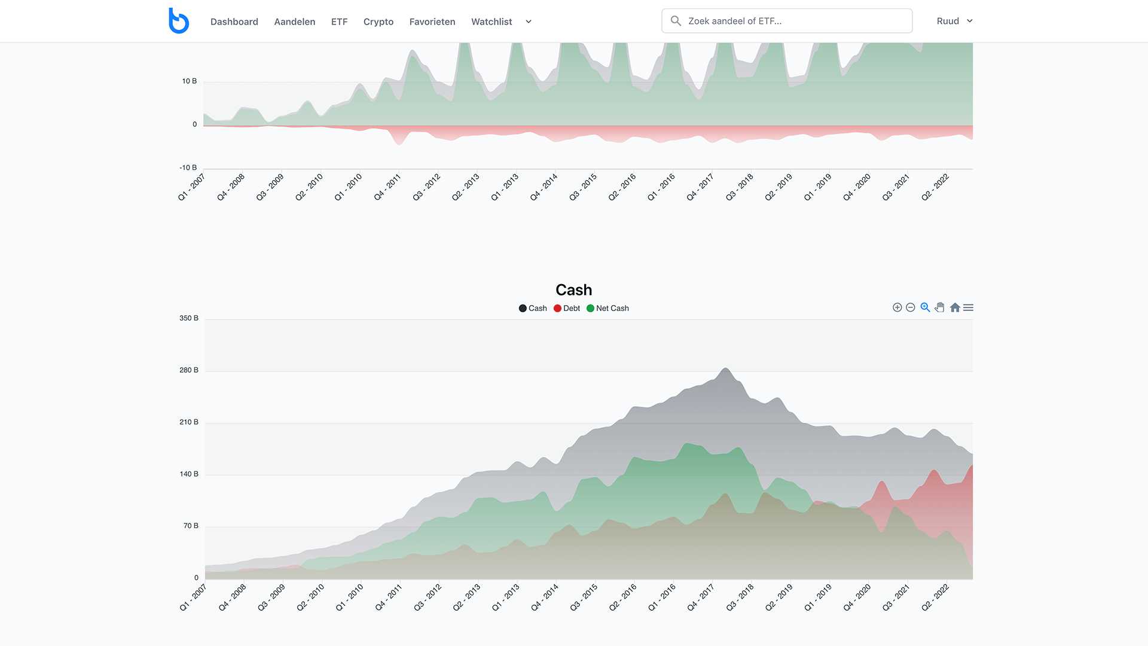Open the Watchlist page

point(491,22)
